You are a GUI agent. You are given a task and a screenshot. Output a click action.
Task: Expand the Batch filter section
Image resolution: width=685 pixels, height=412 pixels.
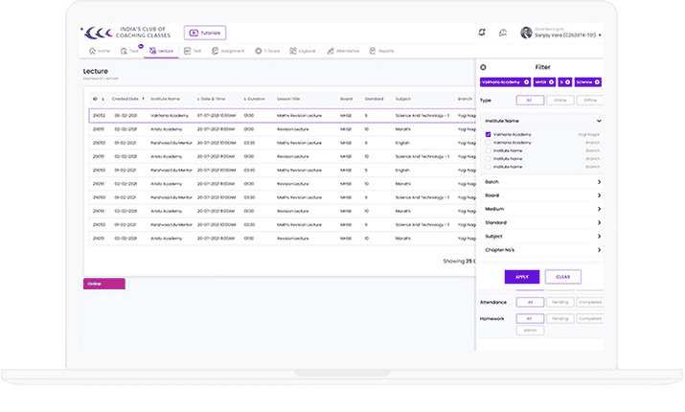coord(599,181)
